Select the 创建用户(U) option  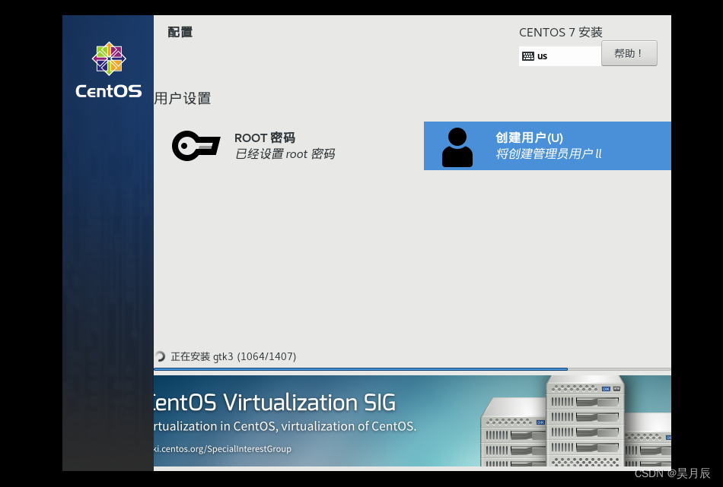pyautogui.click(x=547, y=146)
